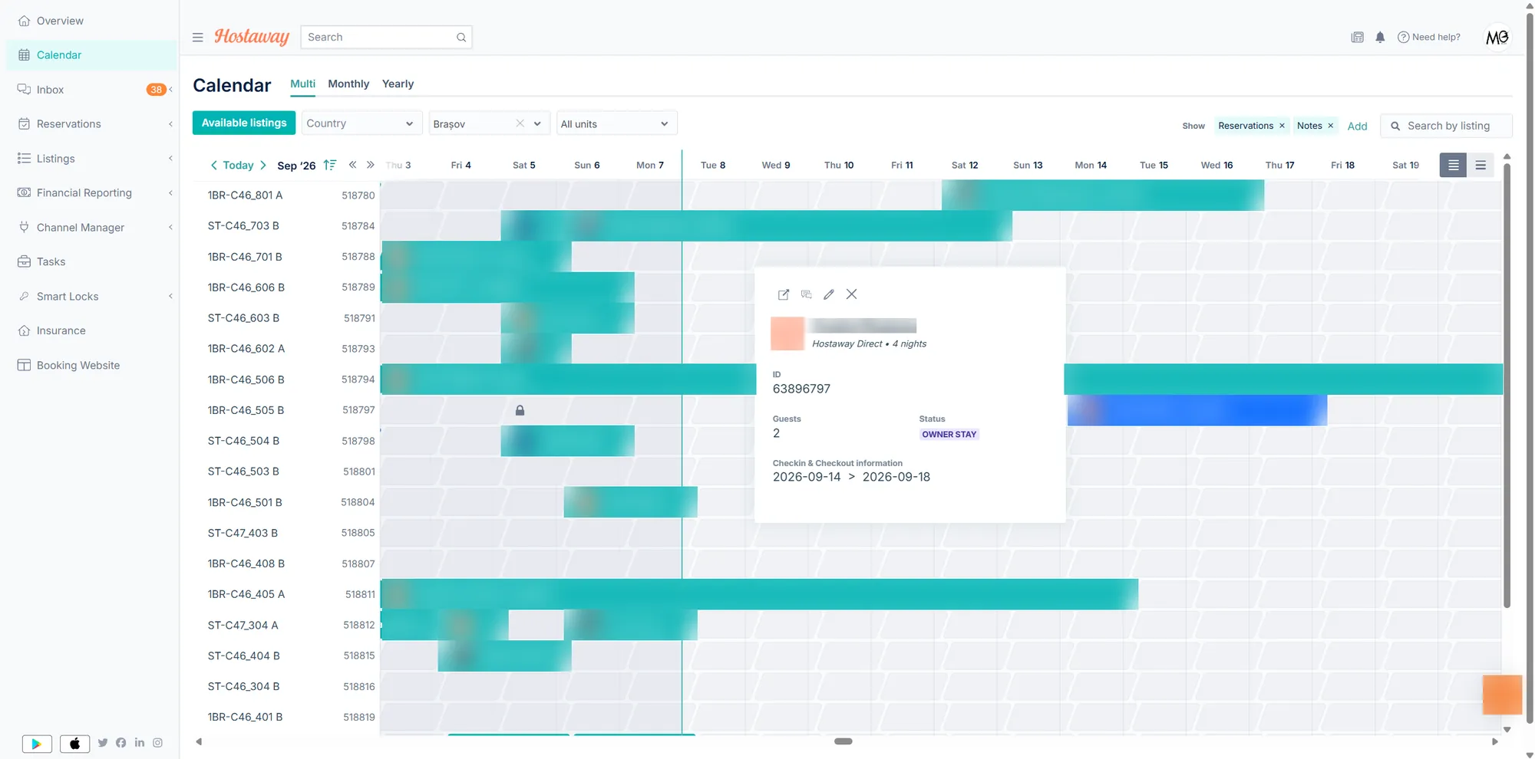The image size is (1535, 759).
Task: Click the Available listings button
Action: pyautogui.click(x=244, y=123)
